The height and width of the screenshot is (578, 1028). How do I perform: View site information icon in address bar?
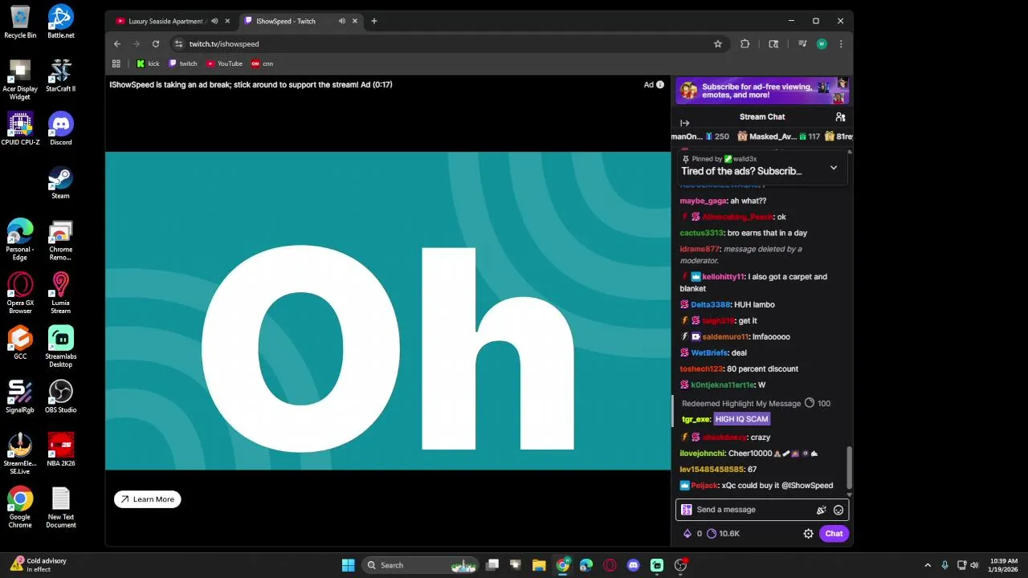(x=180, y=44)
